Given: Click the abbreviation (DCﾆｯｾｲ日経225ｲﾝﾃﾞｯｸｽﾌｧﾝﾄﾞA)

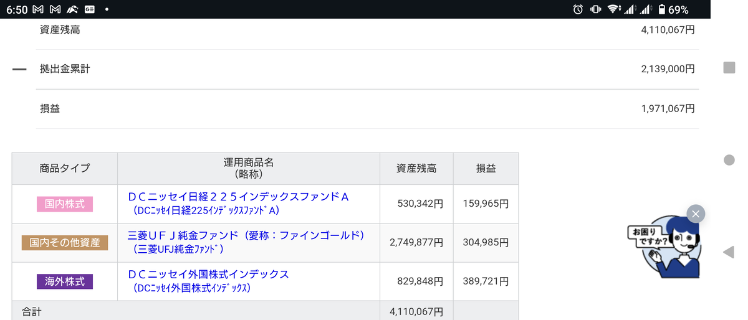Looking at the screenshot, I should 206,210.
